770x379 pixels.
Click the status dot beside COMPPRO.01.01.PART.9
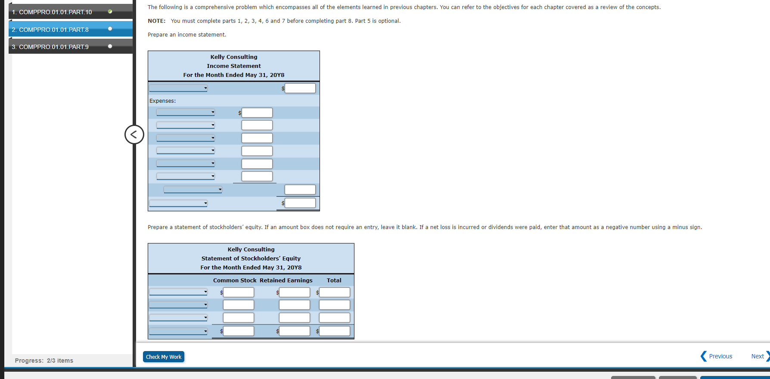tap(110, 46)
